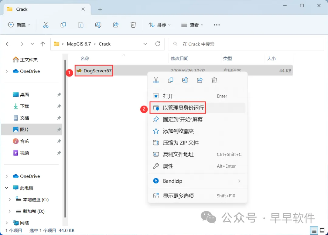
Task: Switch to the large icons view in status bar
Action: click(x=322, y=230)
